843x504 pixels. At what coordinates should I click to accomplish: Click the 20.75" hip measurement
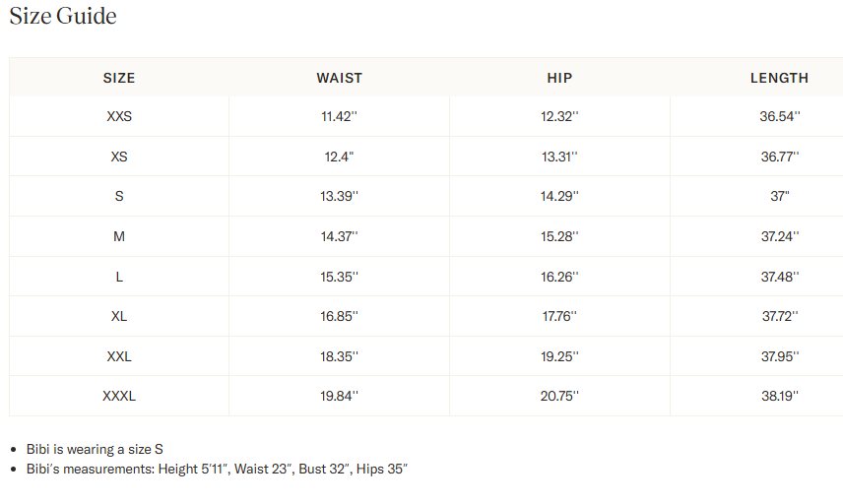tap(559, 397)
